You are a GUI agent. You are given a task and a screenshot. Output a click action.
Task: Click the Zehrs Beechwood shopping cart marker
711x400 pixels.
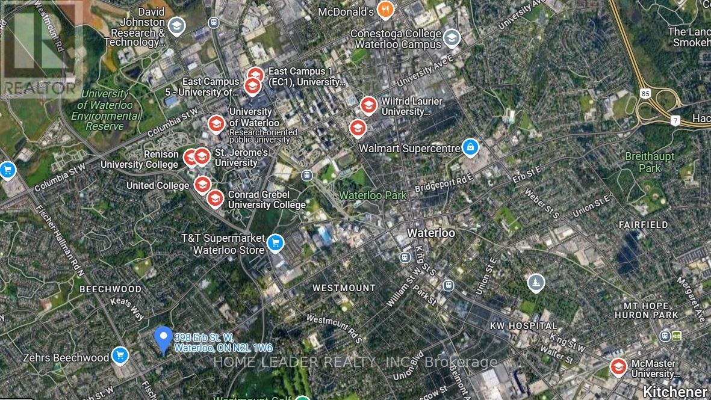pyautogui.click(x=120, y=355)
